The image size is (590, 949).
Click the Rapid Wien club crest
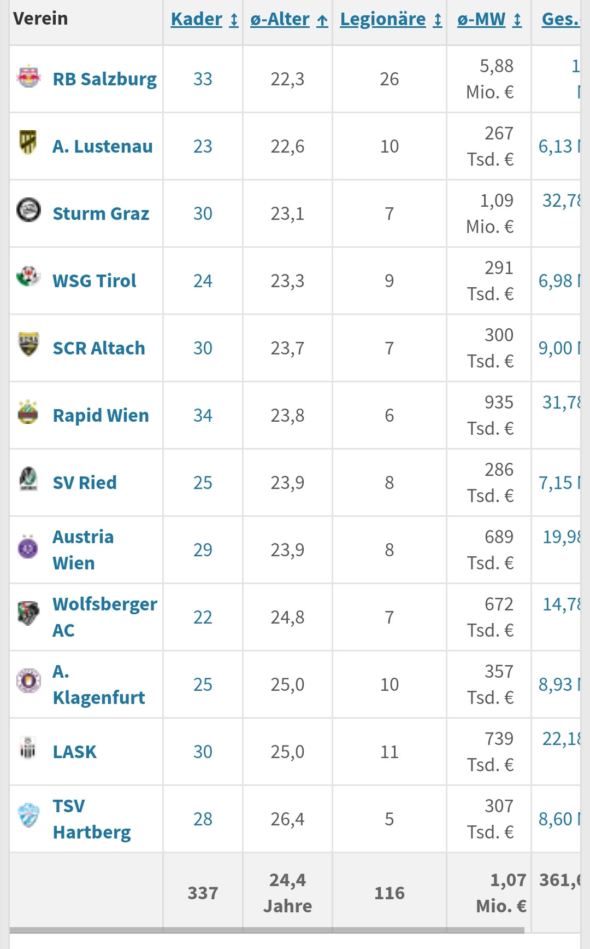[x=28, y=412]
